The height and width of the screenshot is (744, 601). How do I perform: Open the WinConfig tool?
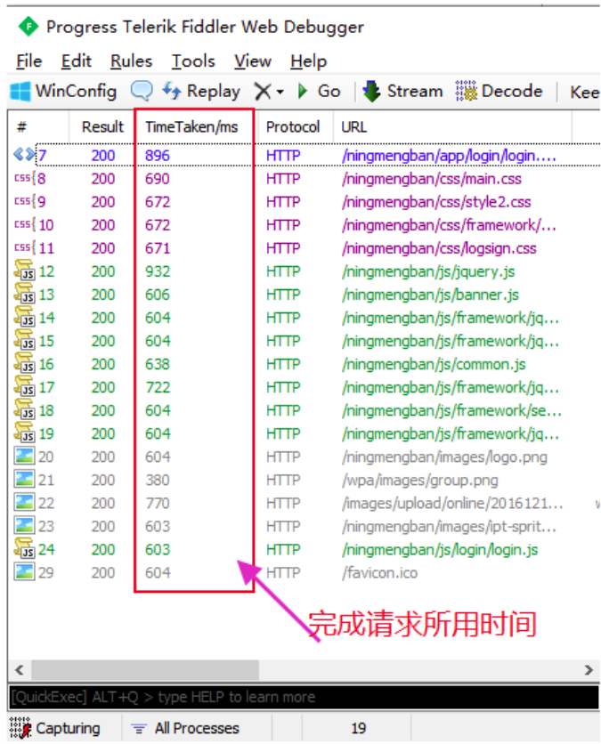[x=63, y=91]
